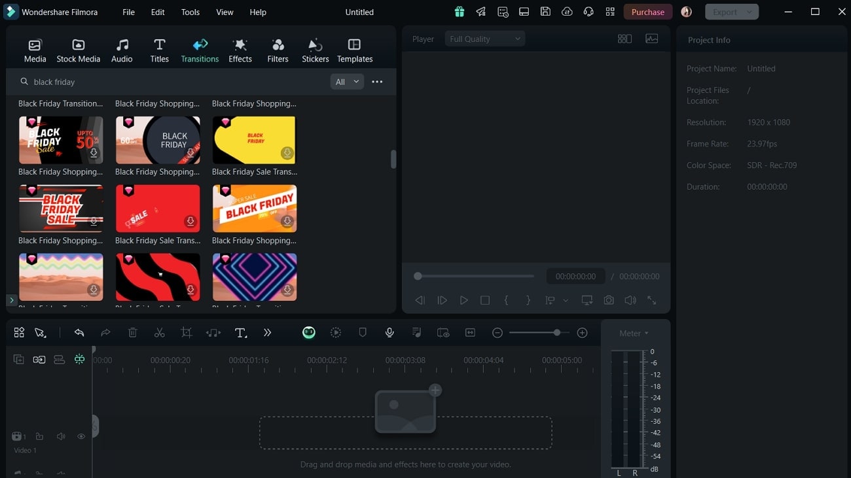This screenshot has height=478, width=851.
Task: Open the File menu
Action: pyautogui.click(x=129, y=12)
